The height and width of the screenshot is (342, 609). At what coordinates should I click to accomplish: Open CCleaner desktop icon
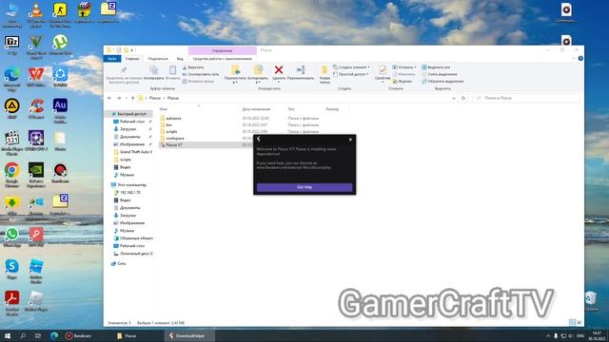pos(36,108)
